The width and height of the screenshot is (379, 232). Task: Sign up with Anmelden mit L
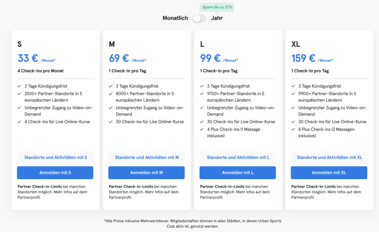[238, 172]
